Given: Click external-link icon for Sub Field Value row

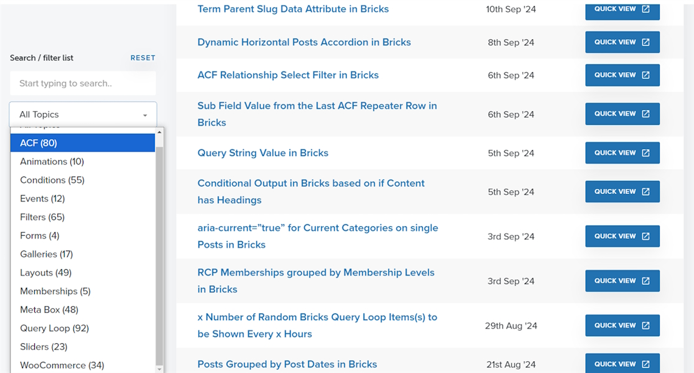Looking at the screenshot, I should pos(645,114).
